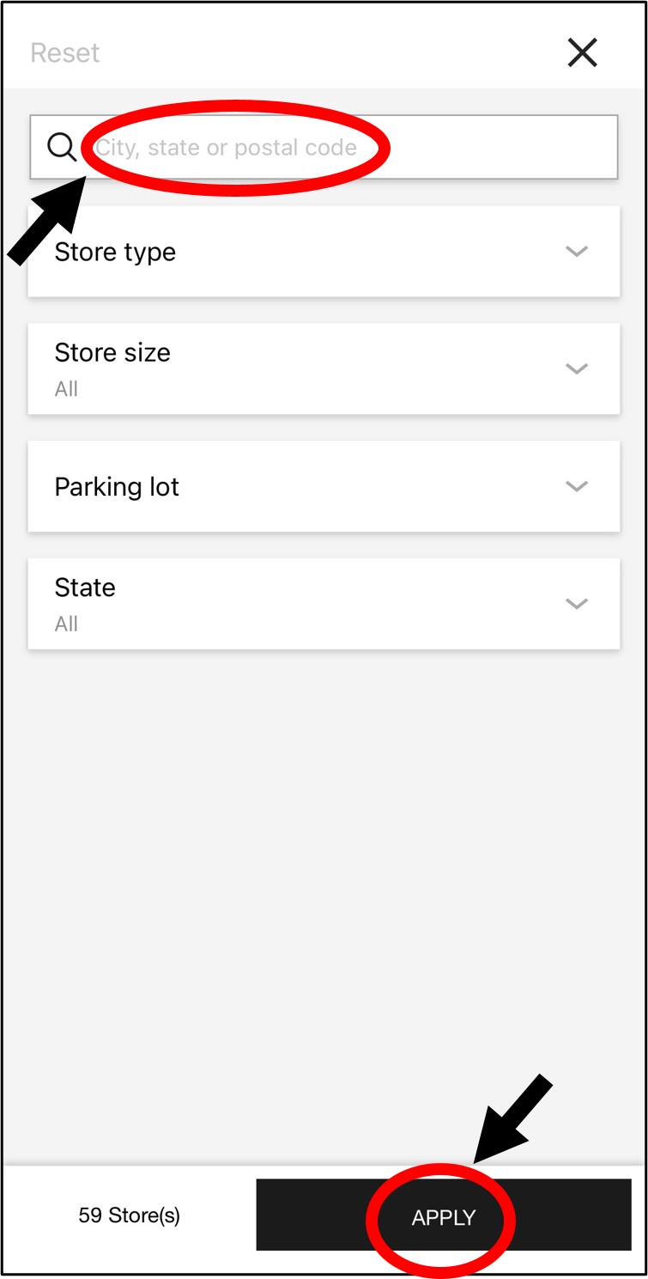The image size is (648, 1279).
Task: Expand the Parking lot filter
Action: [324, 486]
